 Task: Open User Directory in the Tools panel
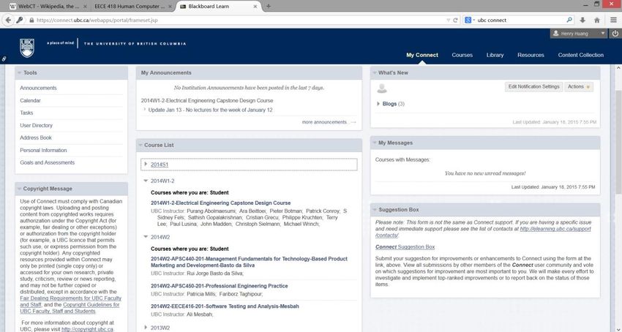click(x=36, y=125)
